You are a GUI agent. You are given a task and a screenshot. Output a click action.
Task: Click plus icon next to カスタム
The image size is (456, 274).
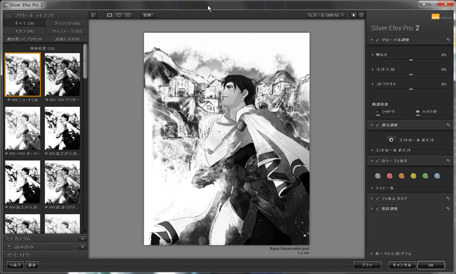point(83,239)
